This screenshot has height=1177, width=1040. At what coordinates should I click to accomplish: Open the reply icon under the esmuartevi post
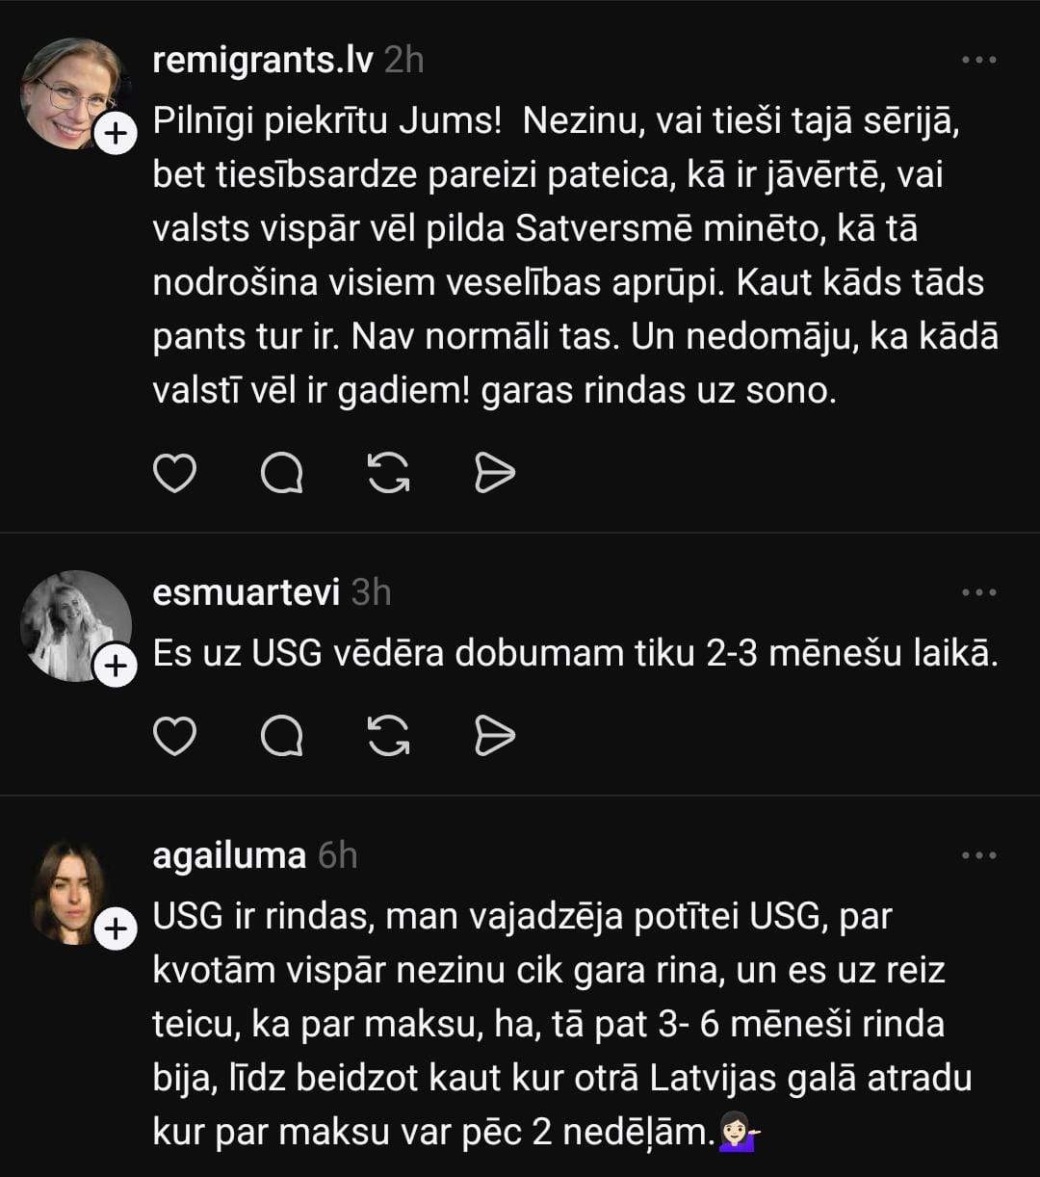click(x=282, y=737)
